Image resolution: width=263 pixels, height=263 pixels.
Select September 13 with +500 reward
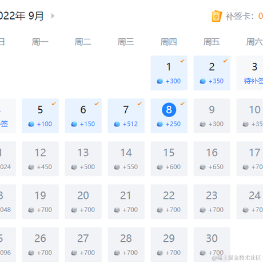pyautogui.click(x=83, y=159)
